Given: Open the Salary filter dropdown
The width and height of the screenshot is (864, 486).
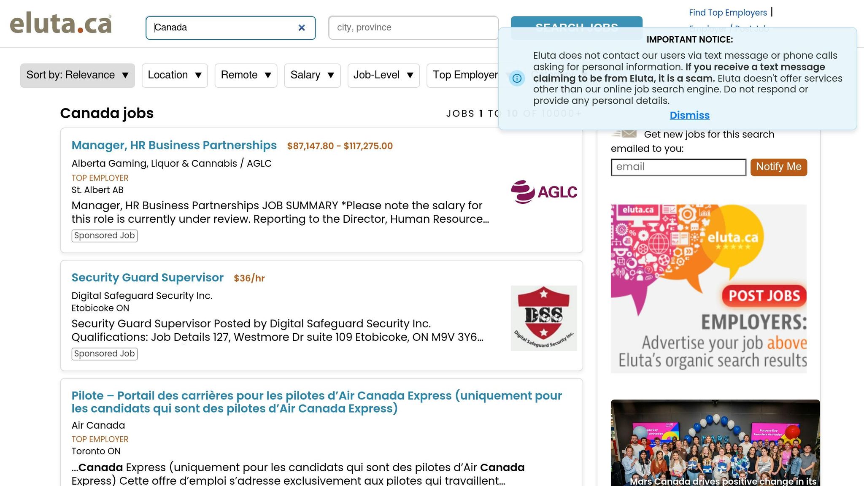Looking at the screenshot, I should click(x=312, y=76).
